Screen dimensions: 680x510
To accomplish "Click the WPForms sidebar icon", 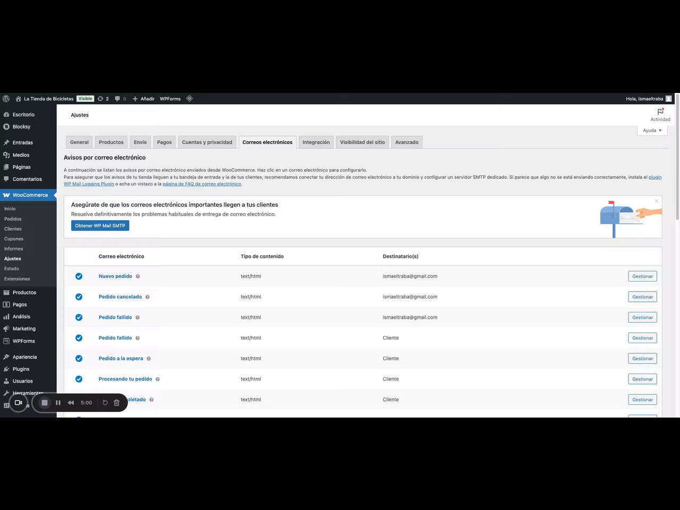I will tap(6, 341).
